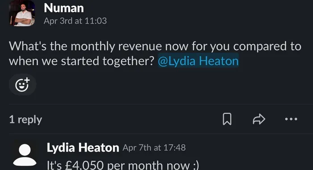Screen dimensions: 313x170
Task: Select Numan's monthly revenue question text
Action: (155, 53)
